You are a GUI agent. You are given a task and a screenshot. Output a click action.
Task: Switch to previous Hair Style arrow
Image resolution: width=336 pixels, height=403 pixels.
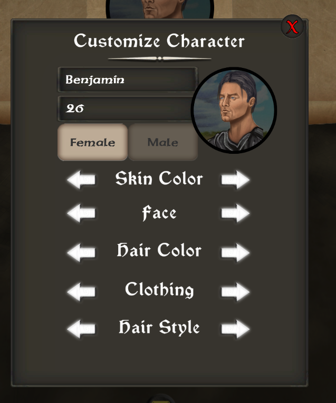click(x=81, y=329)
